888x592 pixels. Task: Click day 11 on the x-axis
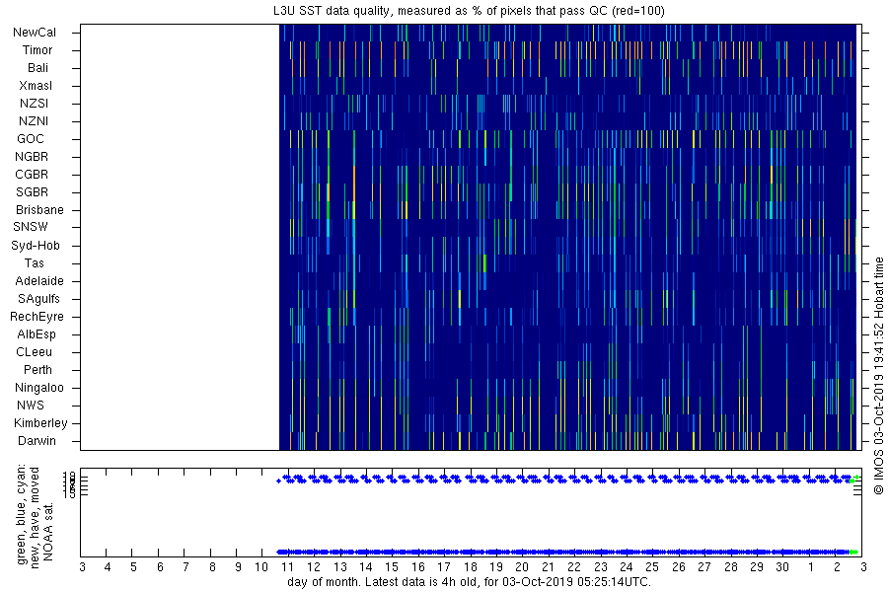287,567
